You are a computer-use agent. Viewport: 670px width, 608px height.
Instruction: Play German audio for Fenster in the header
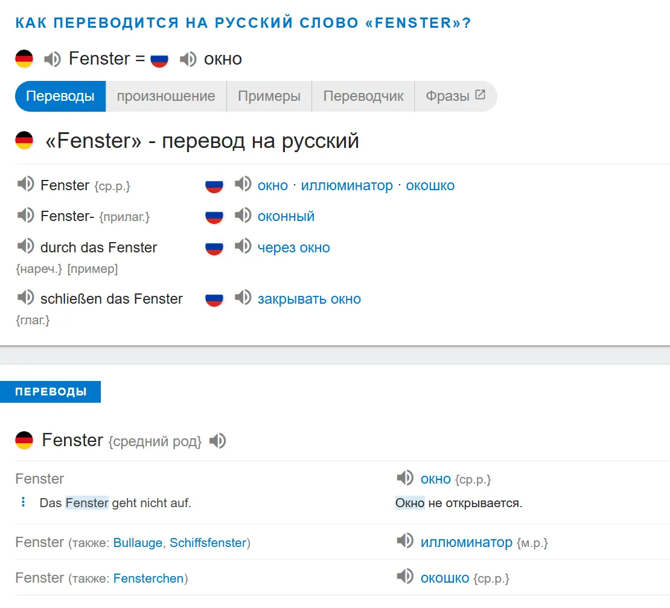(x=53, y=59)
